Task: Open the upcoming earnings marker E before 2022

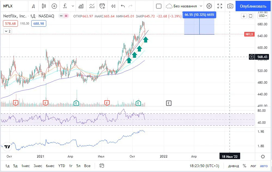Action: 169,103
